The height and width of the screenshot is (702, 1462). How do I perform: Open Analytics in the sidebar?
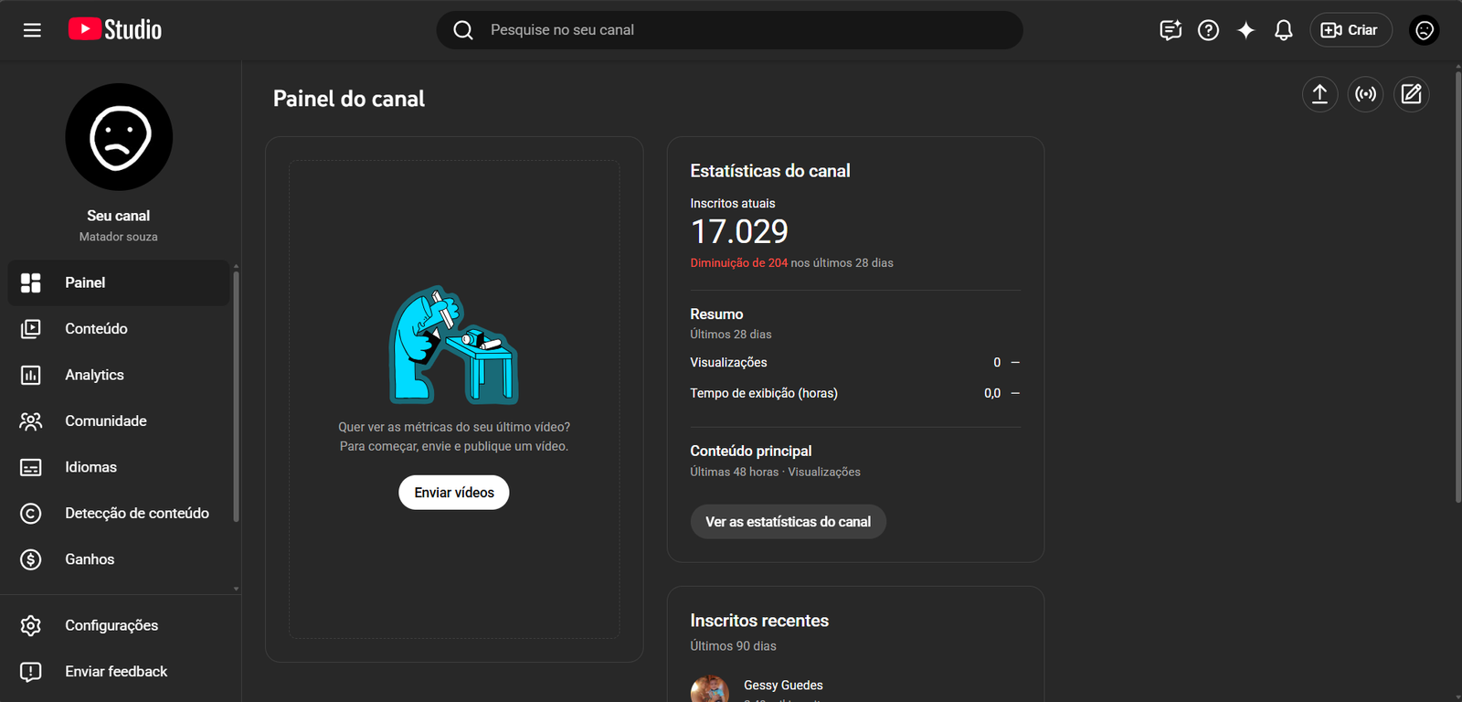pos(94,375)
